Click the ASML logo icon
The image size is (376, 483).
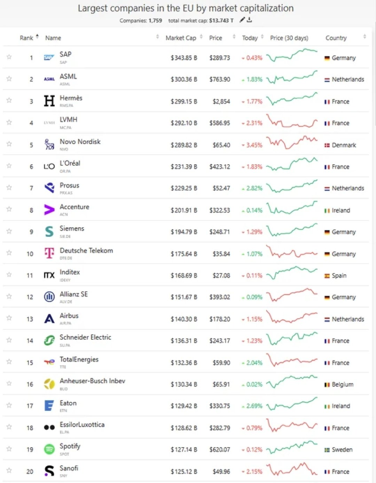coord(49,79)
